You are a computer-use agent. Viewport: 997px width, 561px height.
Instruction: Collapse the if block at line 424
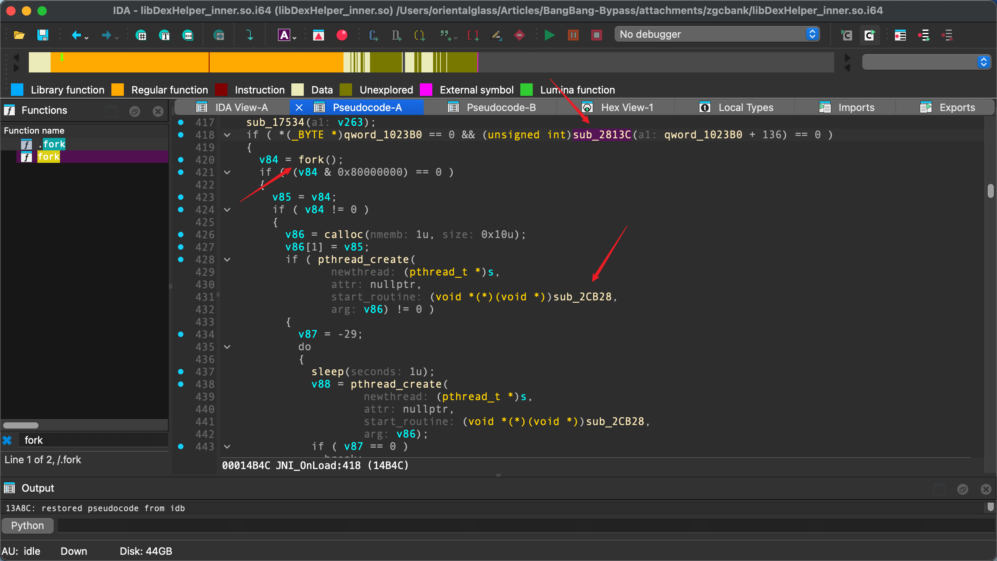227,210
